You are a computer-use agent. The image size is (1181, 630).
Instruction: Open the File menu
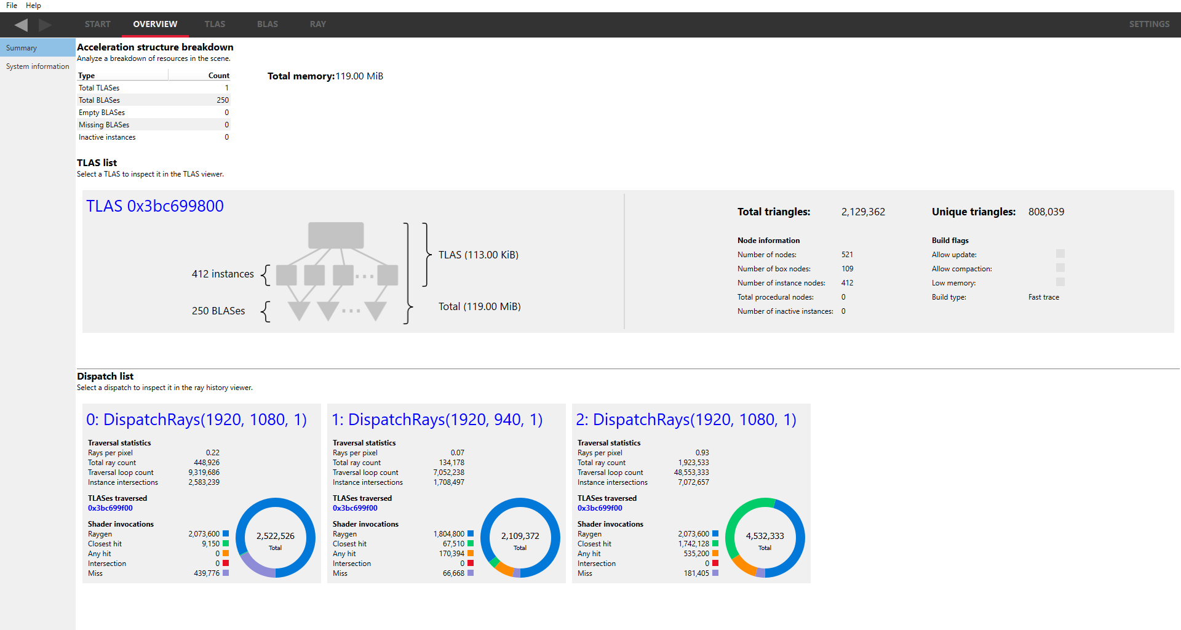pos(12,6)
